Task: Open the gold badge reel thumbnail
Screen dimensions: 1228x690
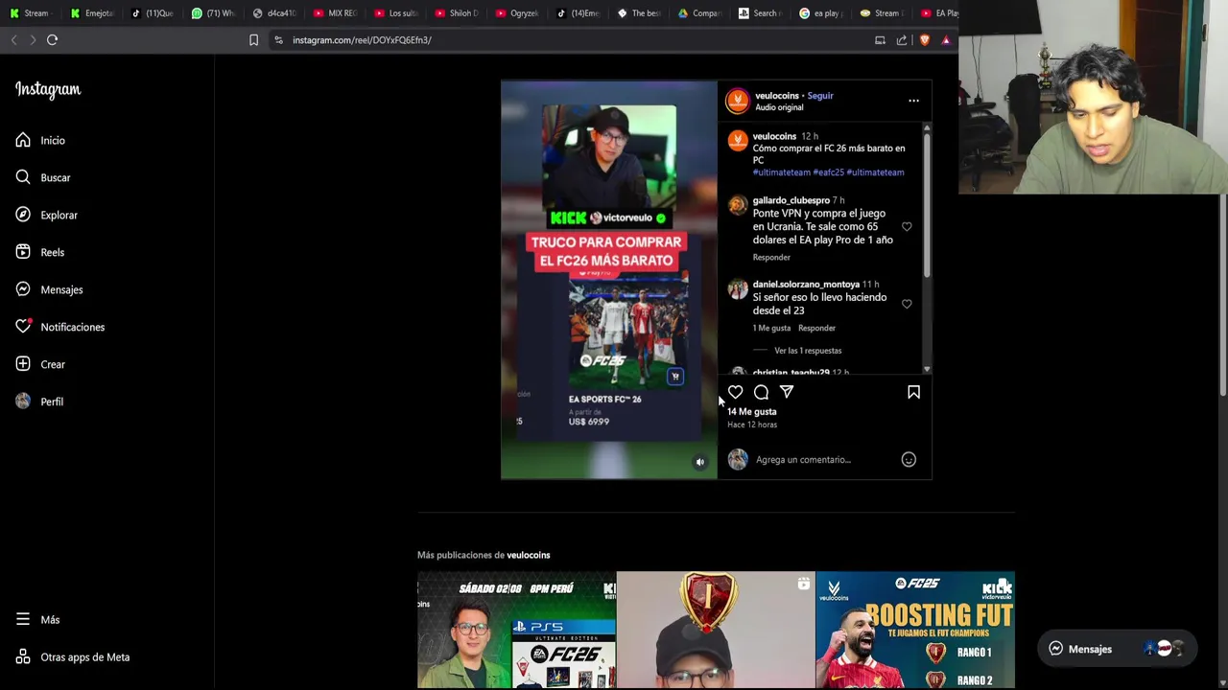Action: (x=716, y=630)
